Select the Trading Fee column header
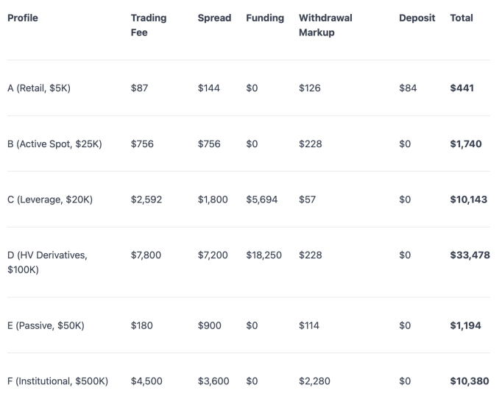502x396 pixels. point(149,25)
